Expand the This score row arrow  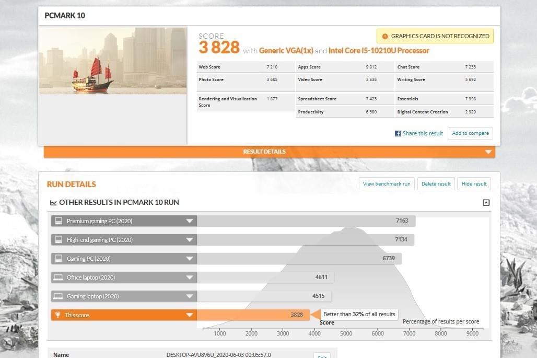click(190, 315)
